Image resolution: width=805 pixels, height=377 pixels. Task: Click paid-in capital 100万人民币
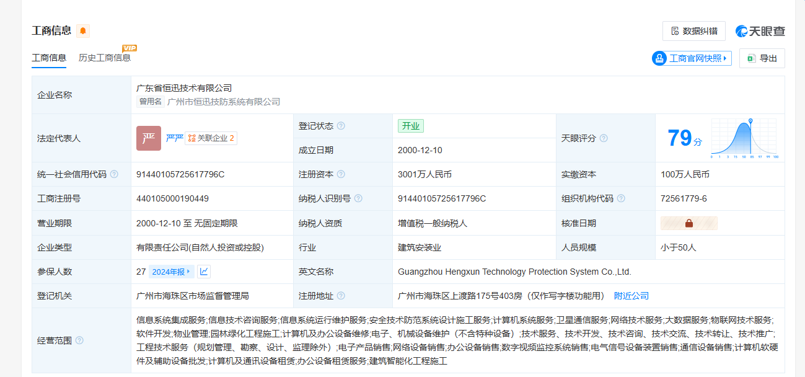685,174
